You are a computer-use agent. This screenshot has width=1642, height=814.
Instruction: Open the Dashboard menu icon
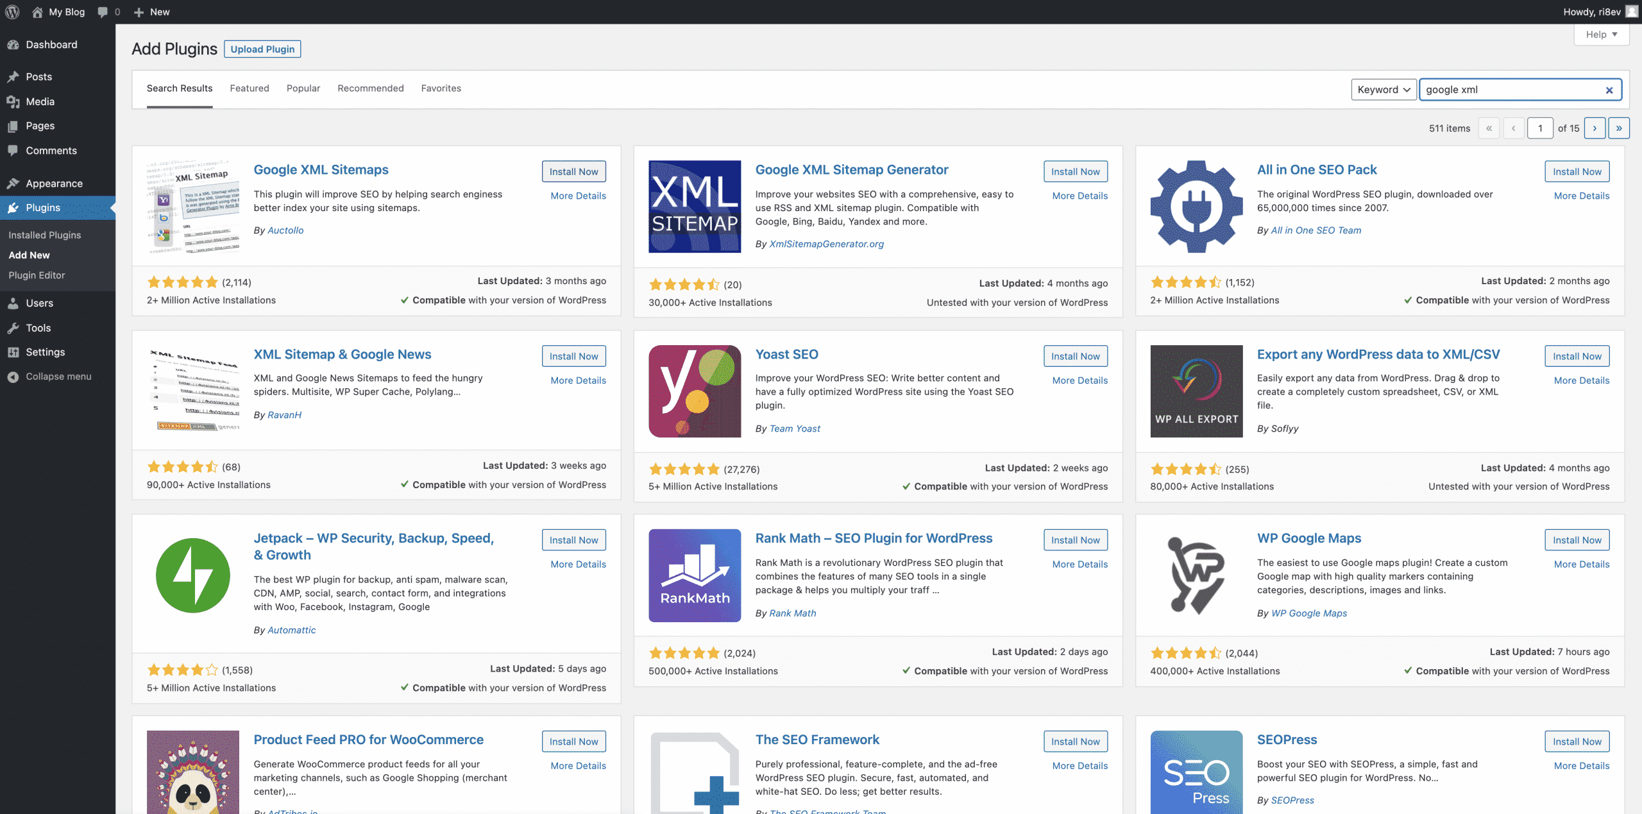[13, 44]
